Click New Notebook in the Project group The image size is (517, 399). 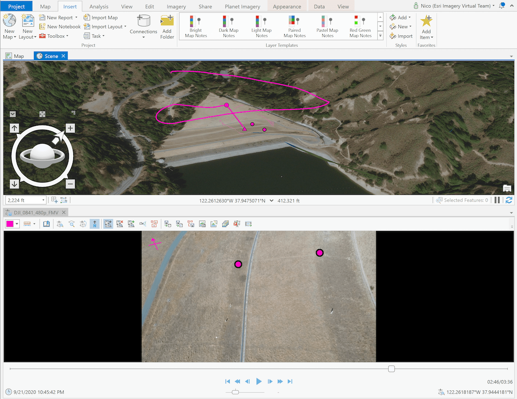(x=60, y=26)
